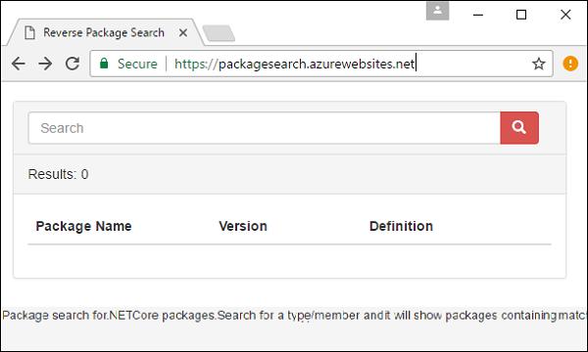The height and width of the screenshot is (352, 588).
Task: Reload the page with the refresh icon
Action: coord(73,64)
